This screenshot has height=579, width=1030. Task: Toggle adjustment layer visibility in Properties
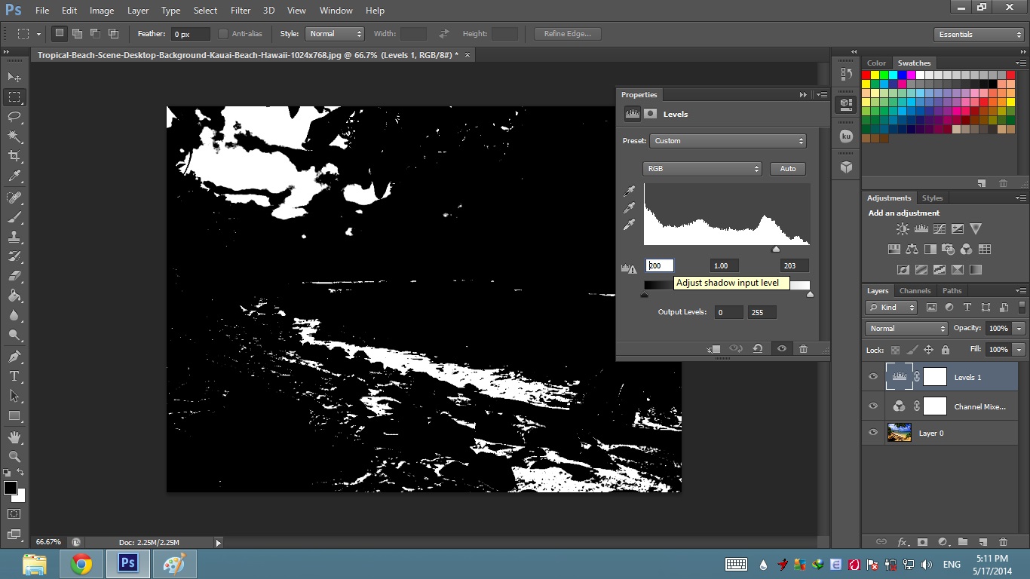click(x=782, y=349)
